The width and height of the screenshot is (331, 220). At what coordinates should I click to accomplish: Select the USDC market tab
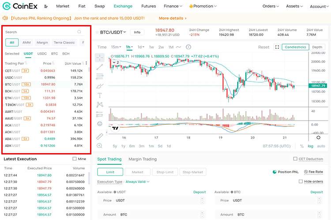pyautogui.click(x=42, y=54)
